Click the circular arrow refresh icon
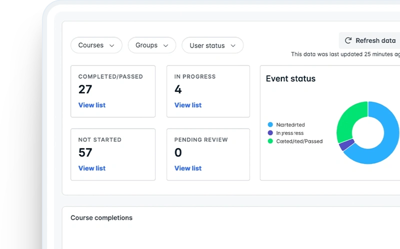Viewport: 400px width, 249px height. click(348, 40)
